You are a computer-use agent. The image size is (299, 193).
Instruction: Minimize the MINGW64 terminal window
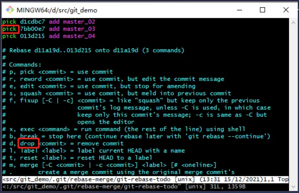coord(239,10)
